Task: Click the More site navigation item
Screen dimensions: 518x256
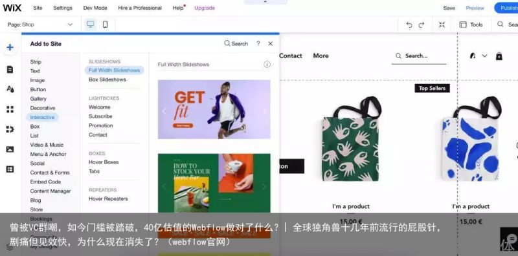Action: [321, 56]
